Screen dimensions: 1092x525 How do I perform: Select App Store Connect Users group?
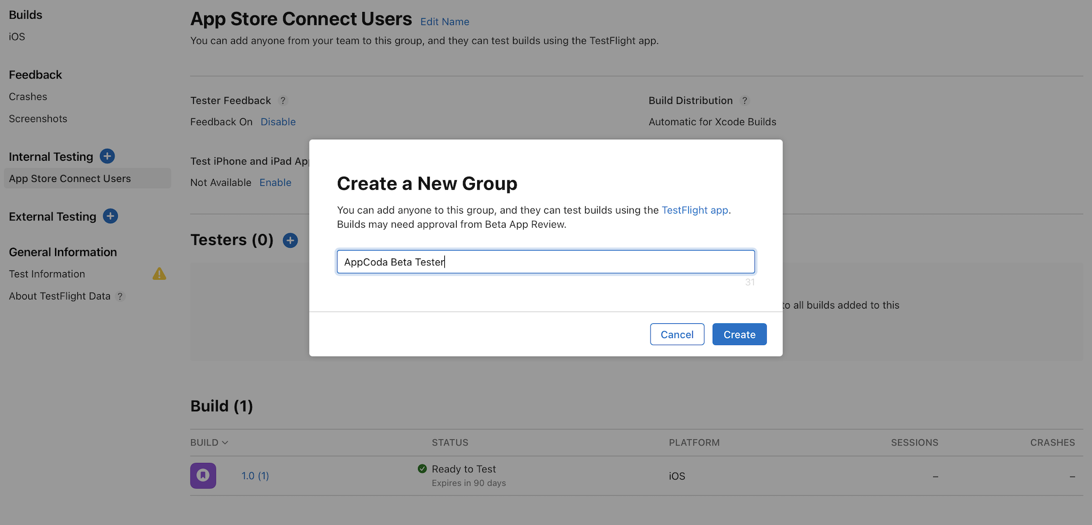[70, 178]
